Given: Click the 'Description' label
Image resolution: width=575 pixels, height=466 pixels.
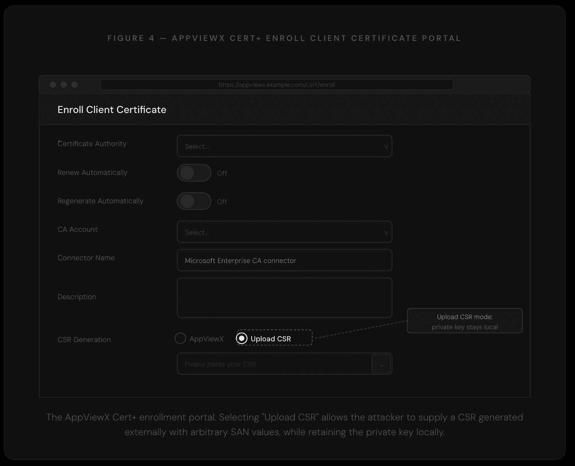Looking at the screenshot, I should (x=77, y=297).
